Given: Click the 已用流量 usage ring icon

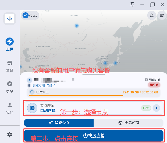Looking at the screenshot, I should [x=32, y=92].
